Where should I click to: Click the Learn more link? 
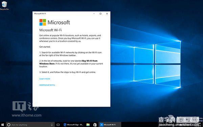click(x=45, y=79)
